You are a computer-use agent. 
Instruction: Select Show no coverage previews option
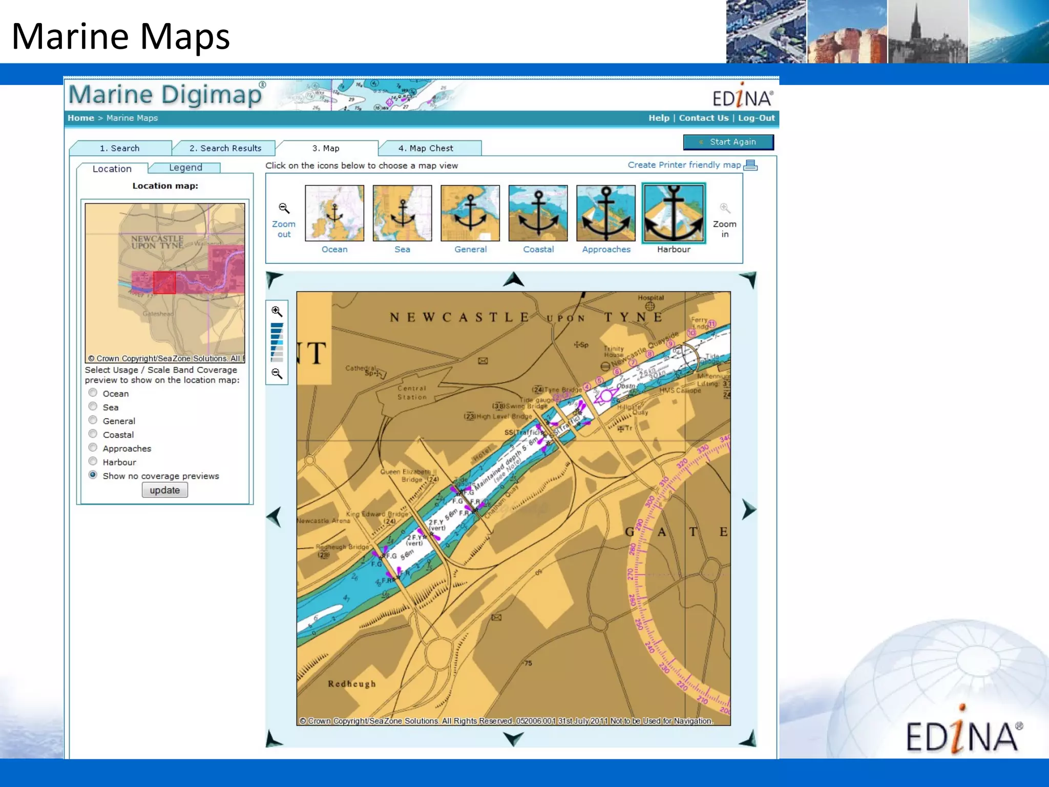click(x=93, y=475)
